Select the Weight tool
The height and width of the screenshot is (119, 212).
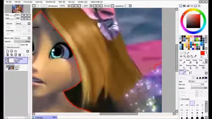196,61
